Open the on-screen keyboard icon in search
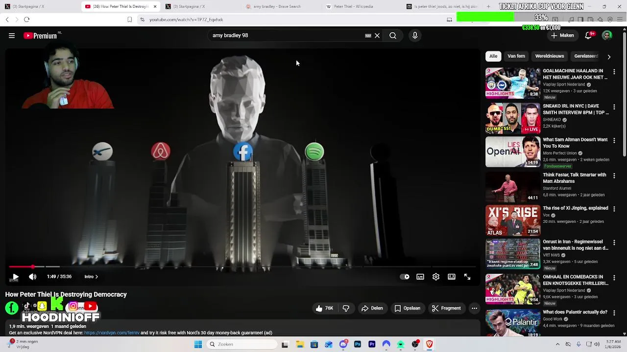Screen dimensions: 627x352 (x=368, y=36)
